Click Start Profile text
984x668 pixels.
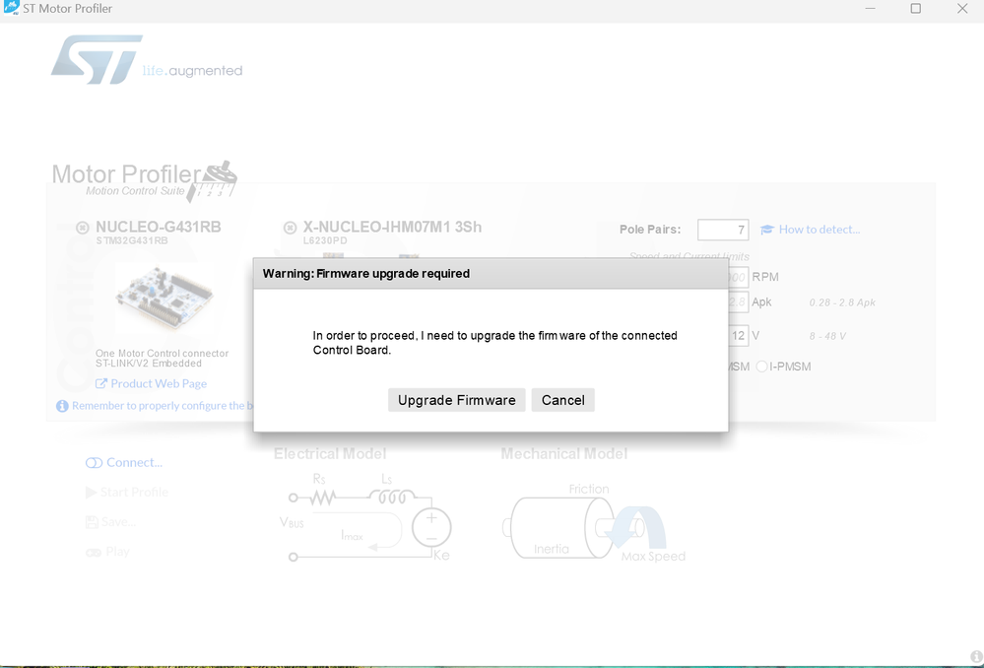pos(134,493)
